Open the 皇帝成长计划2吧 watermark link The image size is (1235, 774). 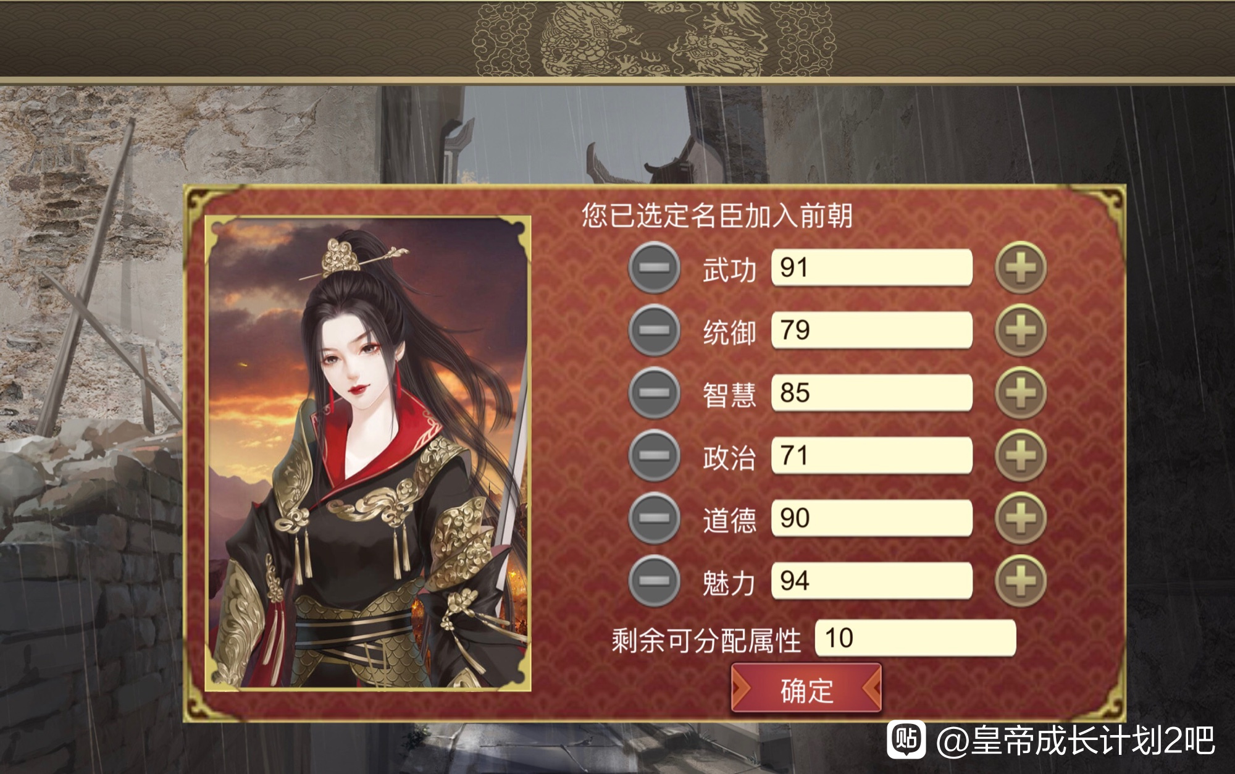pyautogui.click(x=1051, y=740)
